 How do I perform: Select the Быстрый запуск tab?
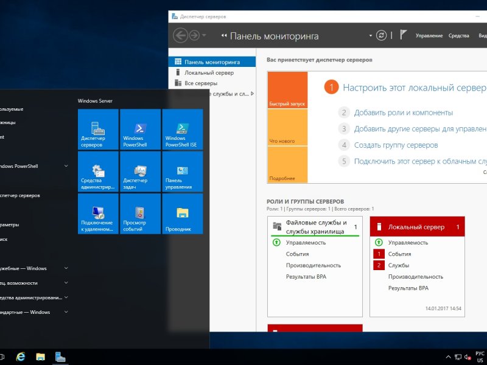(287, 90)
